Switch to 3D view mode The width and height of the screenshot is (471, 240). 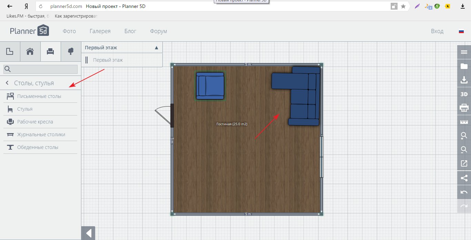(x=464, y=94)
